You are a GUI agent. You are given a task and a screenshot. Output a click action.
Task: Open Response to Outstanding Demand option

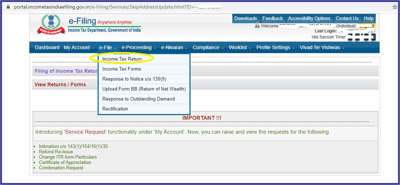pos(138,99)
